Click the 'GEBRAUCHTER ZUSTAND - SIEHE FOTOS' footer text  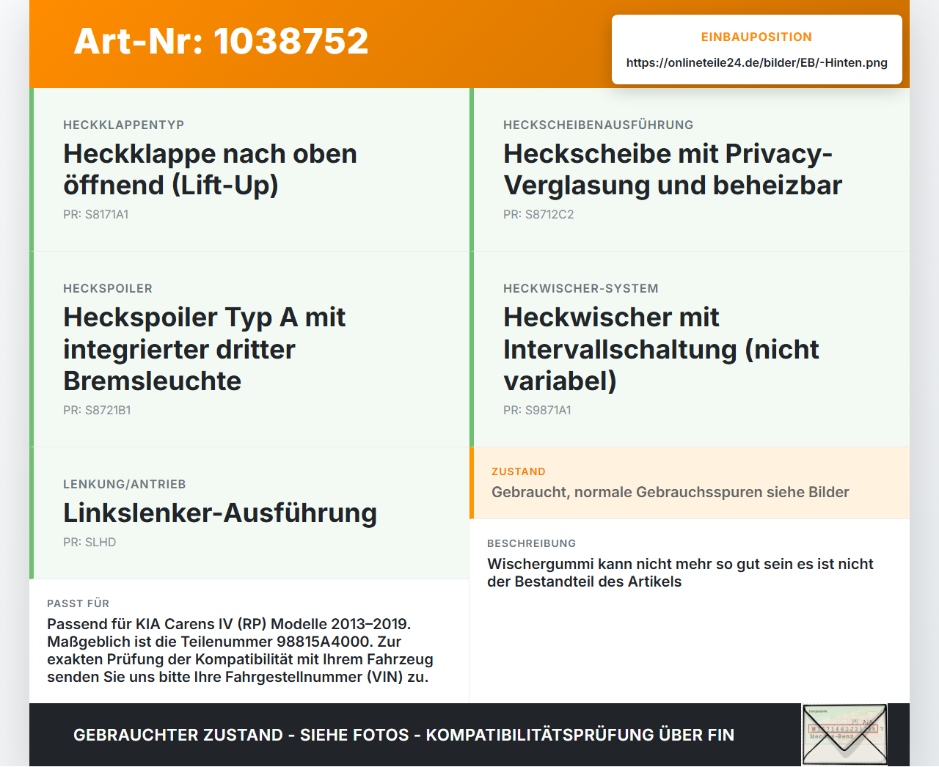coord(403,735)
